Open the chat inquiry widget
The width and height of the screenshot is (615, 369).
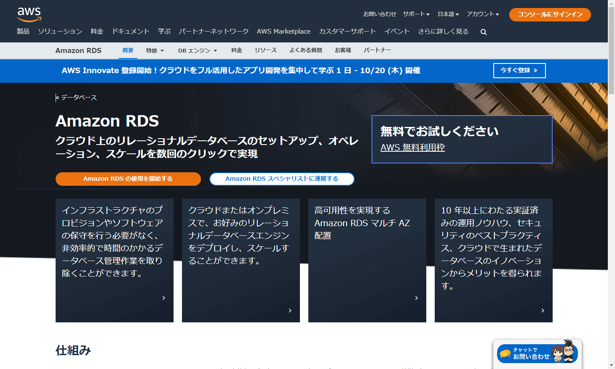pyautogui.click(x=537, y=353)
